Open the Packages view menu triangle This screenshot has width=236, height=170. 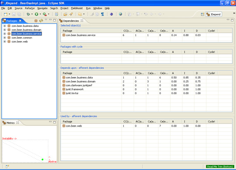tap(46, 20)
